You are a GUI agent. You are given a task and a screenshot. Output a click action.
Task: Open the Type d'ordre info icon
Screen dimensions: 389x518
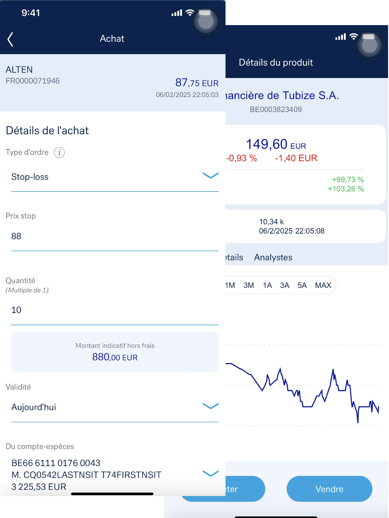[x=59, y=153]
